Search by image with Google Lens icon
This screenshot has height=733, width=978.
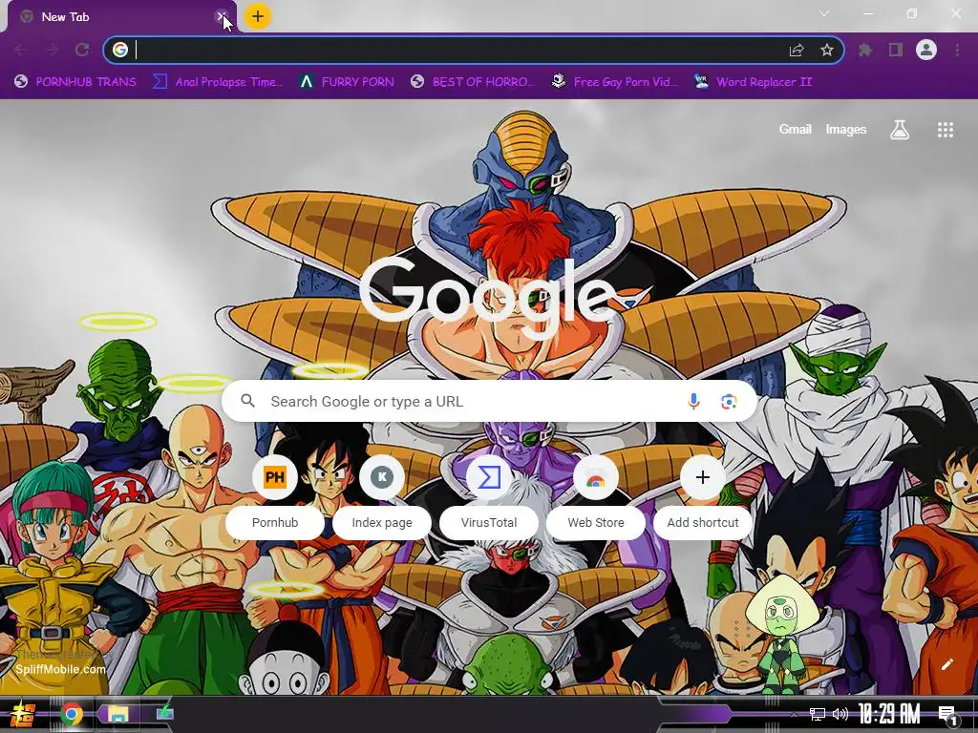(729, 402)
